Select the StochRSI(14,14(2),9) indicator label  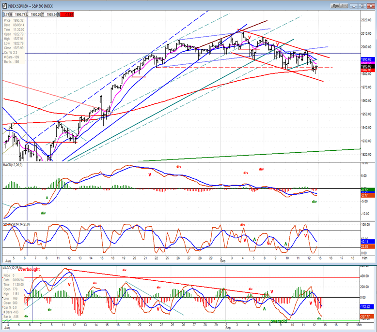[16, 224]
